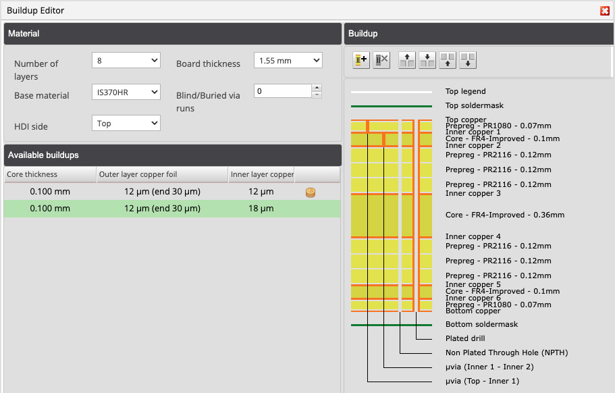Click the icon with up arrow below two squares
Image resolution: width=615 pixels, height=393 pixels.
[x=448, y=60]
